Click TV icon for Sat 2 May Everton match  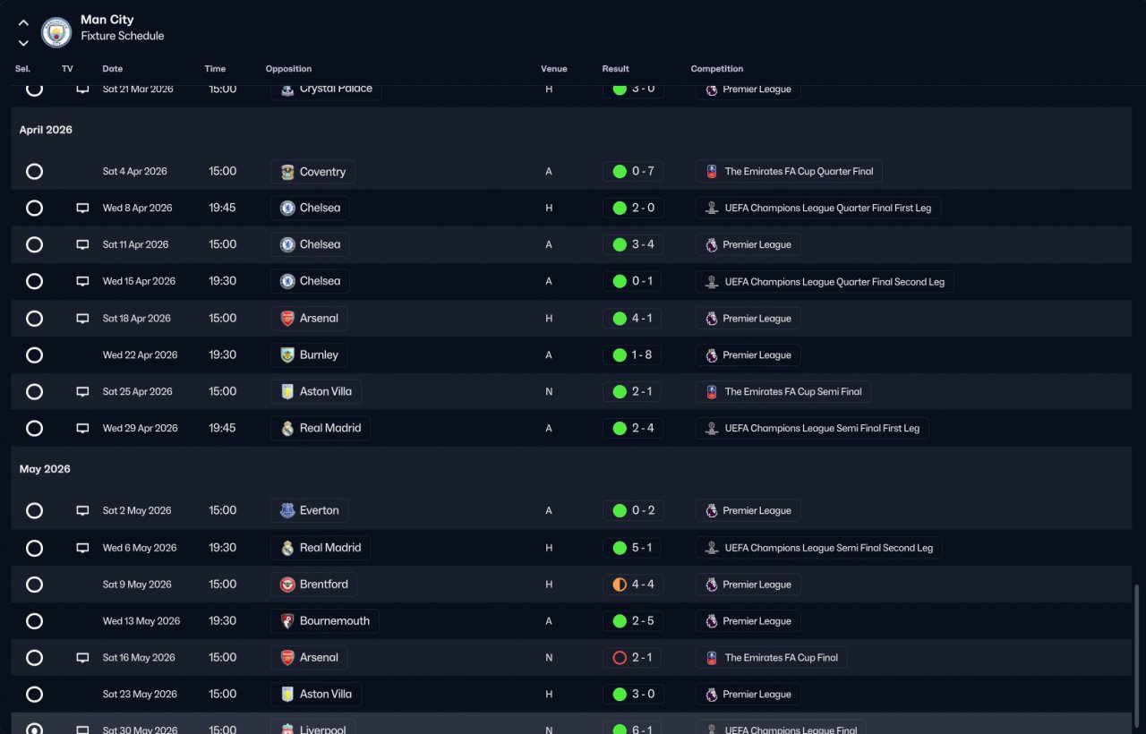[82, 510]
